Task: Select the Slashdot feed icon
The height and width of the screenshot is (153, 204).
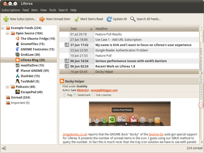Action: click(x=18, y=76)
